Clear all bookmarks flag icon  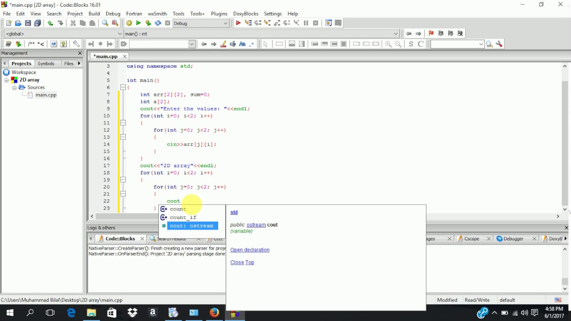[x=460, y=33]
